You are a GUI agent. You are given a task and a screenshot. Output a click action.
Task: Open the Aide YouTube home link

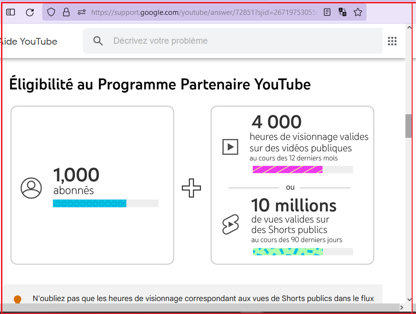tap(28, 41)
